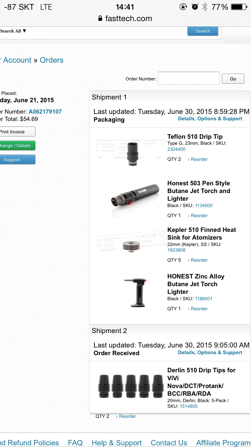The width and height of the screenshot is (251, 447).
Task: Open Shipment 2 Details, Options & Support
Action: point(210,353)
